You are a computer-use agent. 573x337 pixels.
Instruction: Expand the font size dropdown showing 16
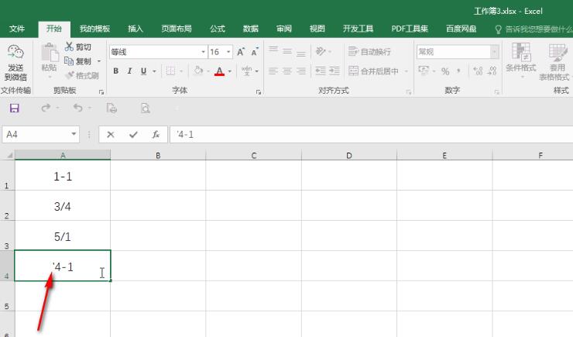tap(227, 52)
